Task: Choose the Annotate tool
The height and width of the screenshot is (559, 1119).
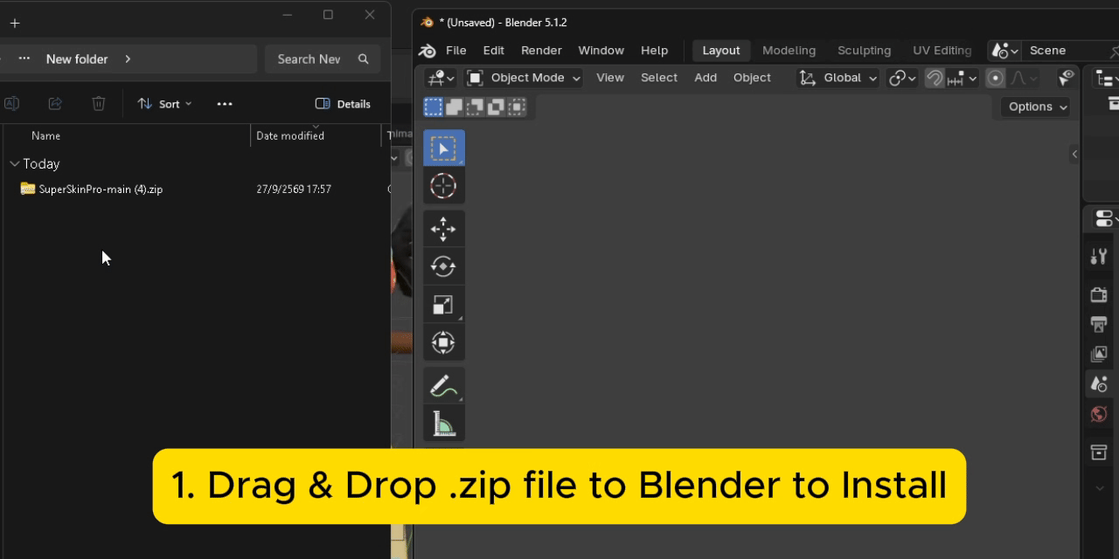Action: (x=443, y=385)
